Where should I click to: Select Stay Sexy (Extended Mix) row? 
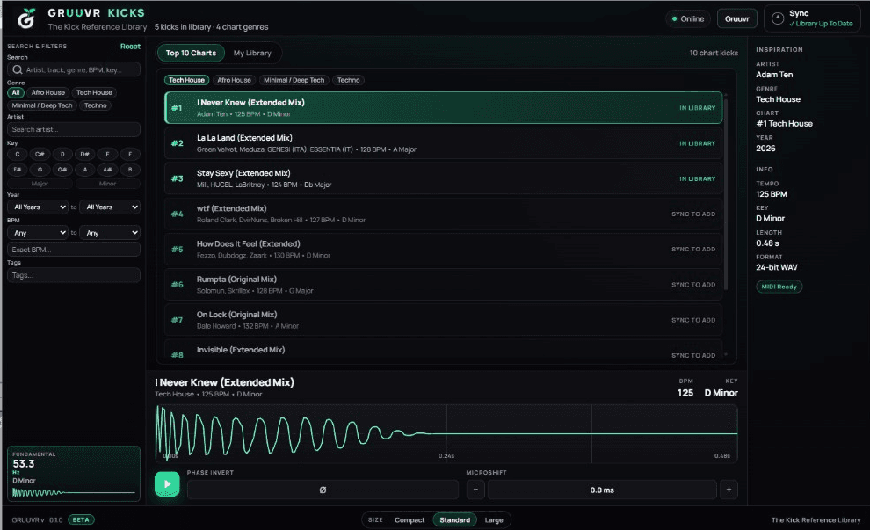[443, 178]
